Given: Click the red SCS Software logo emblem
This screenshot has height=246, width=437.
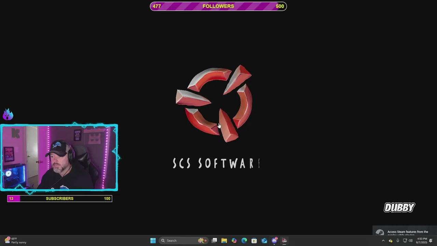Looking at the screenshot, I should [x=214, y=103].
